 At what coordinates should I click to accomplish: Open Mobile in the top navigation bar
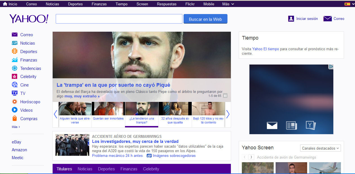click(209, 4)
